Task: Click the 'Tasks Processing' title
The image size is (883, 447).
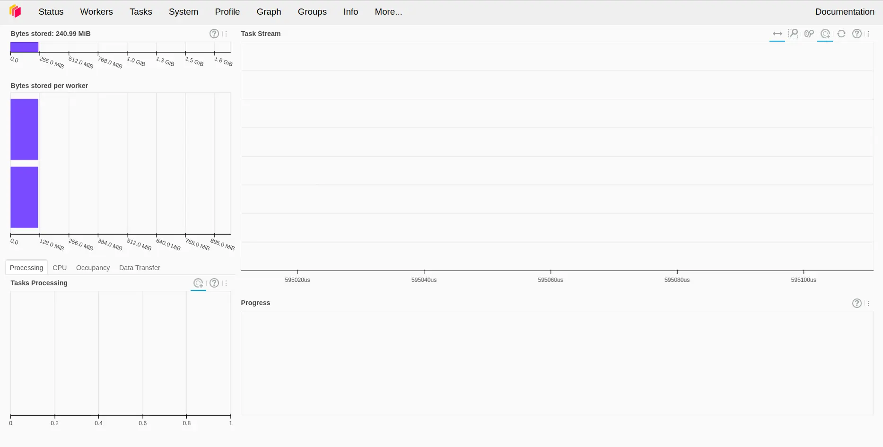Action: click(39, 283)
